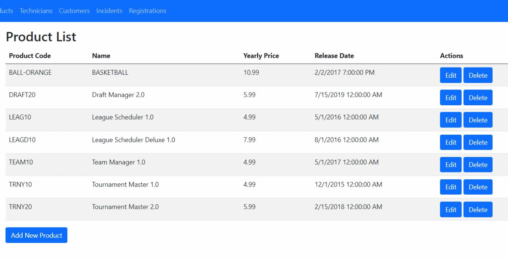
Task: Go to the Customers page
Action: pos(74,11)
